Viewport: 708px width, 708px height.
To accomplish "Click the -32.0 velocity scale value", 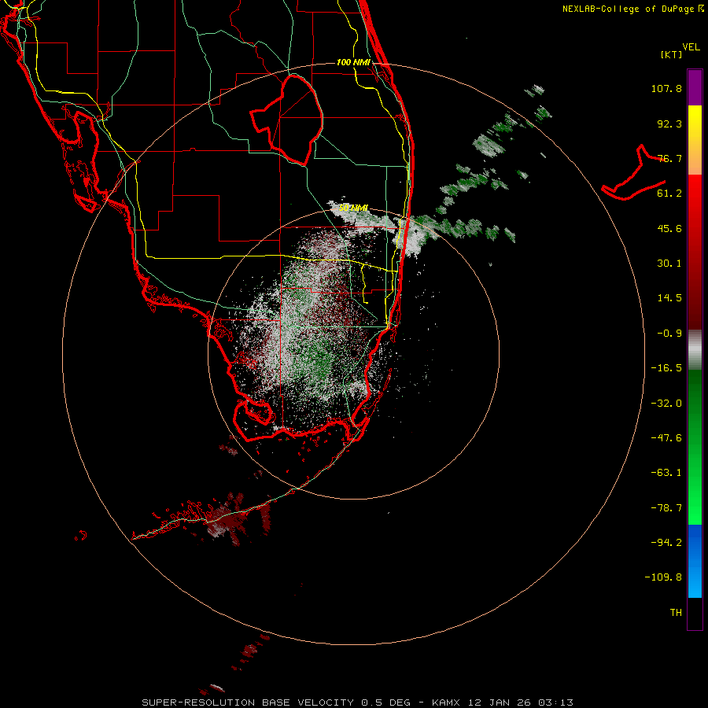I will pos(666,404).
